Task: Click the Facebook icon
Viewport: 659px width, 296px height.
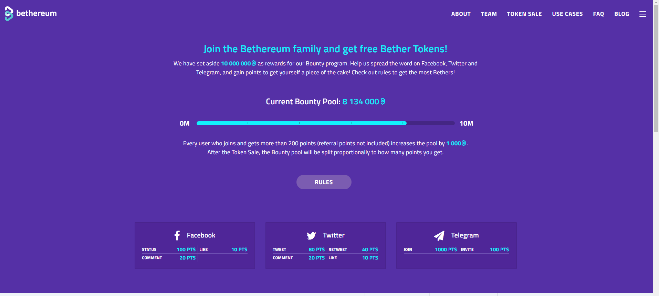Action: [177, 235]
